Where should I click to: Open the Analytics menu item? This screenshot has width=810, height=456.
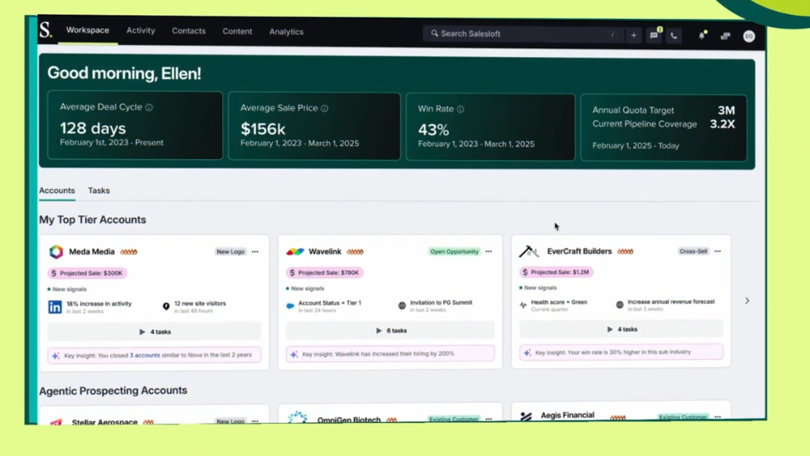286,31
